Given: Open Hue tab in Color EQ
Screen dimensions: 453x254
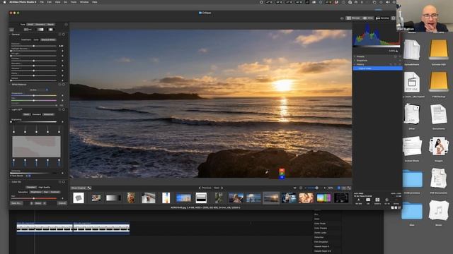Looking at the screenshot, I should click(46, 192).
